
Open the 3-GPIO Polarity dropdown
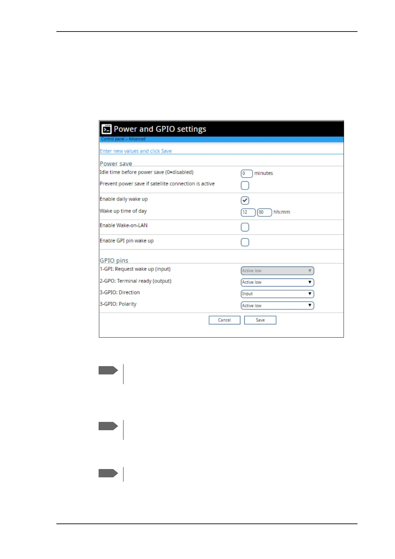tap(277, 305)
